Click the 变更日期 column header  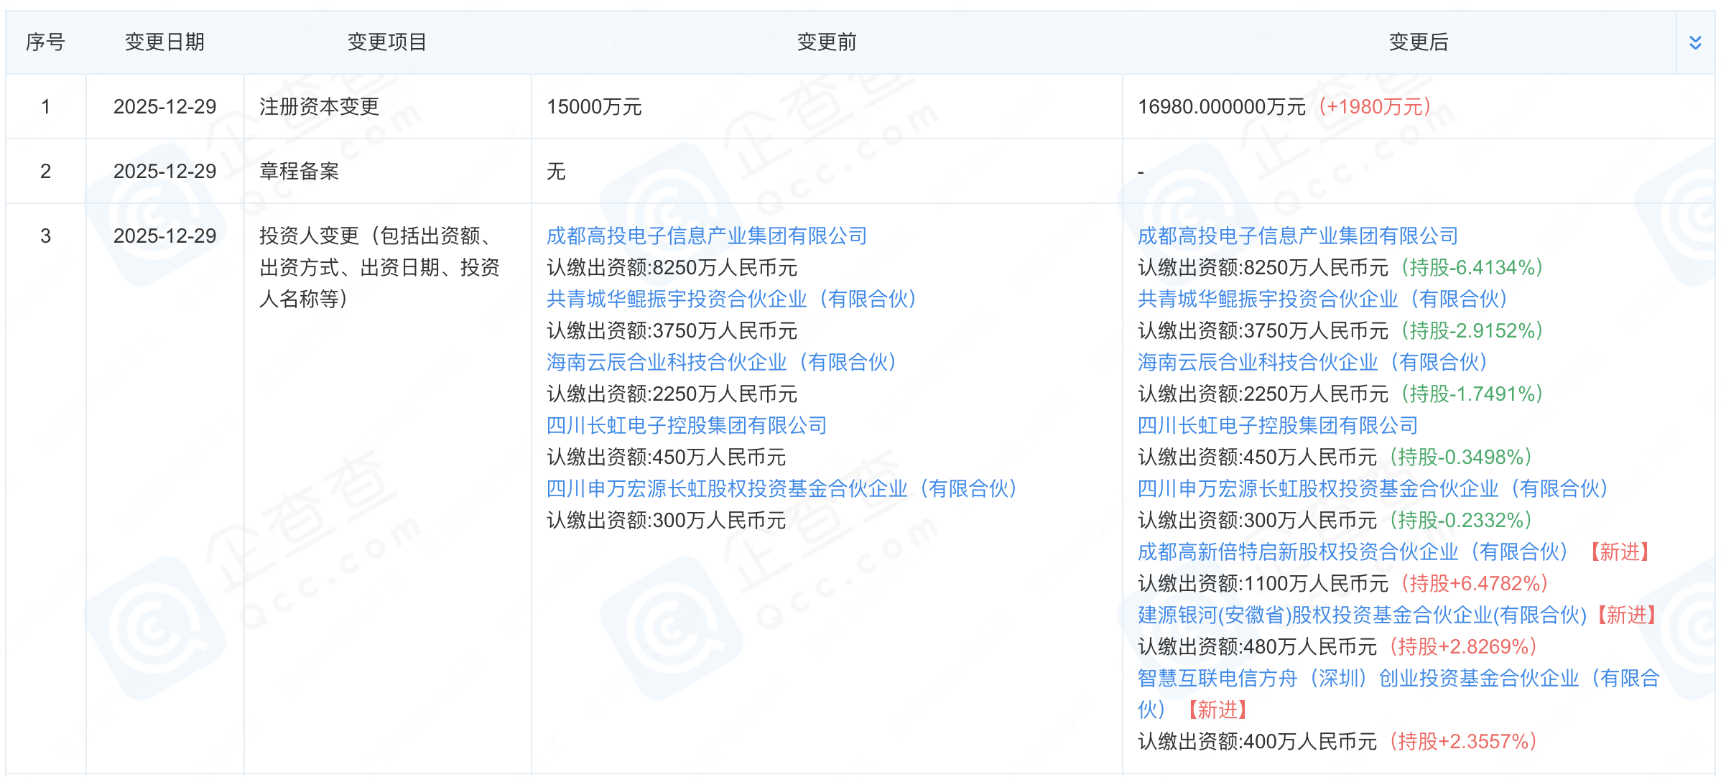pos(164,42)
